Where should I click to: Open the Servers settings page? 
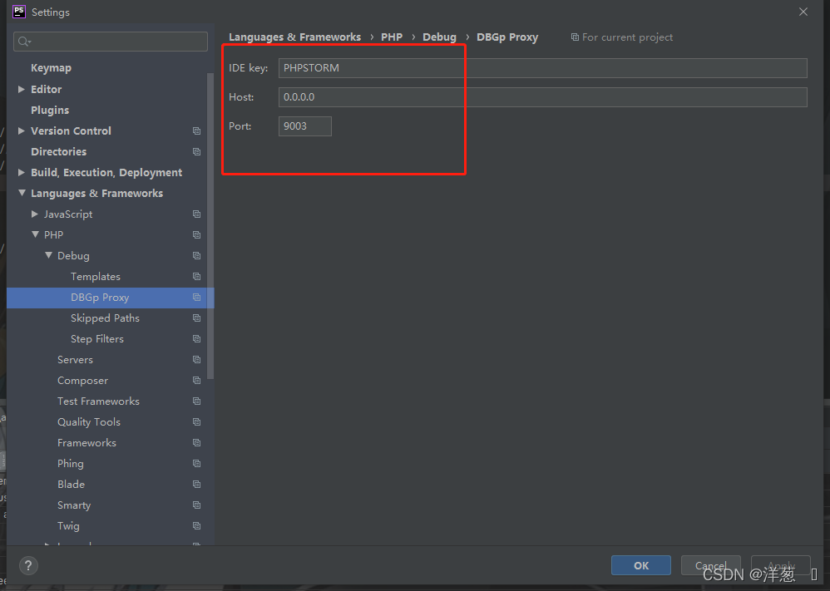pos(75,360)
